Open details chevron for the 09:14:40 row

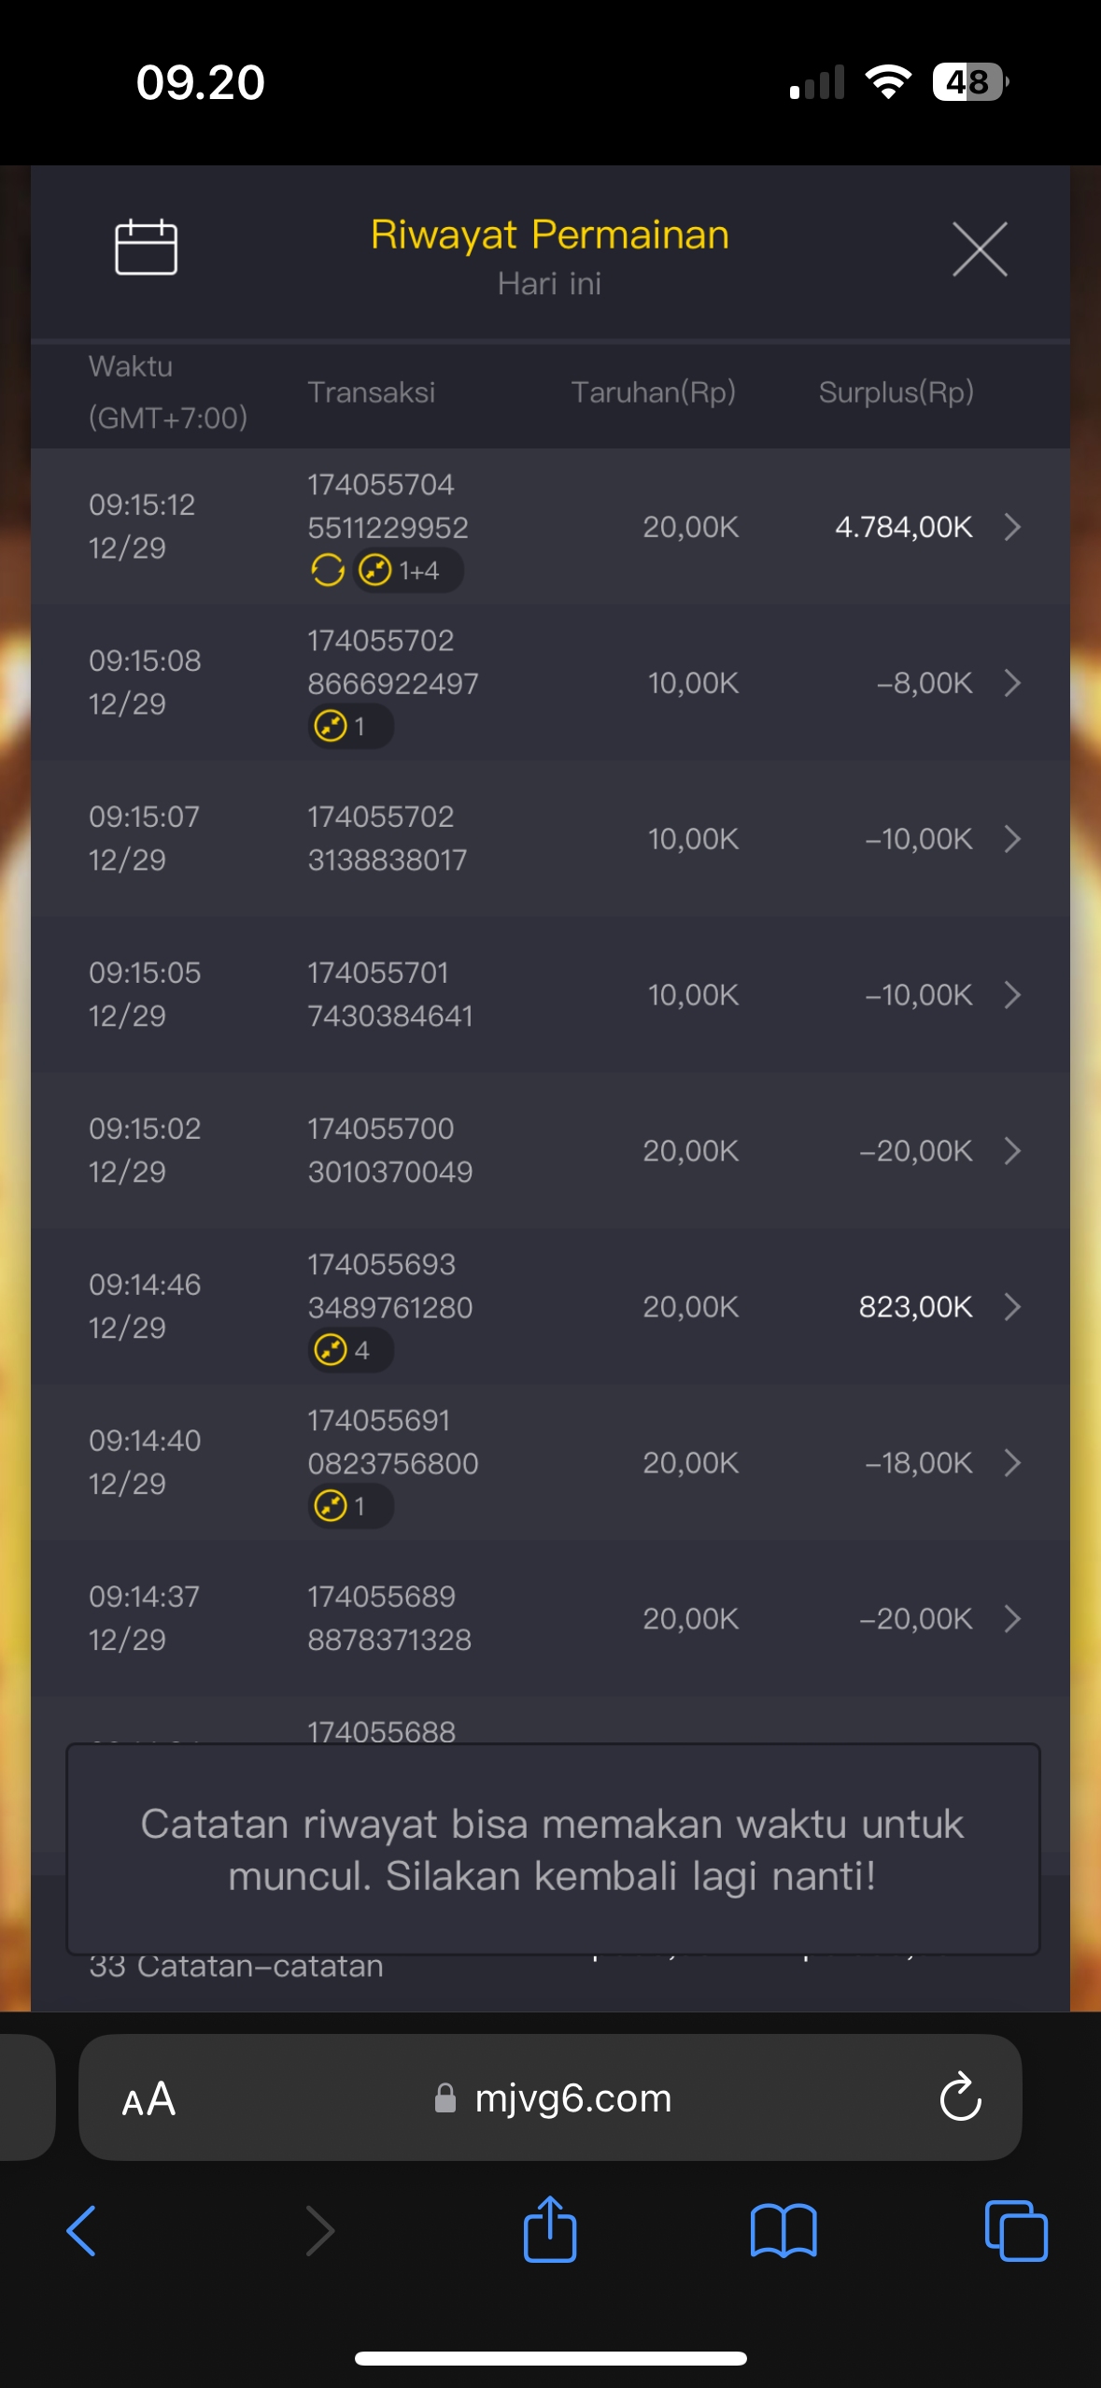1012,1462
